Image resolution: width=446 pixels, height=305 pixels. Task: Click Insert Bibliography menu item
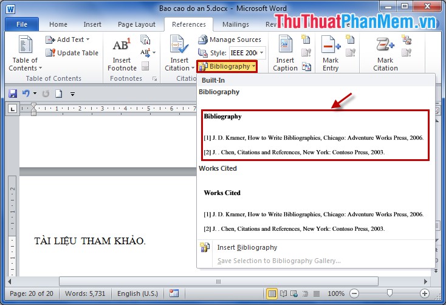click(x=247, y=247)
